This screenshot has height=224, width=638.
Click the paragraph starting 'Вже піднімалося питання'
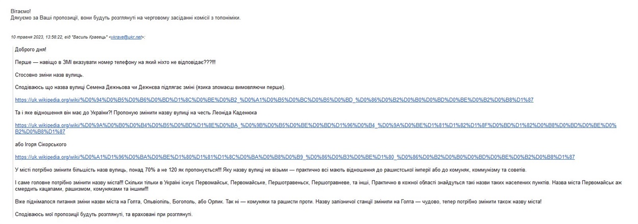coord(278,202)
